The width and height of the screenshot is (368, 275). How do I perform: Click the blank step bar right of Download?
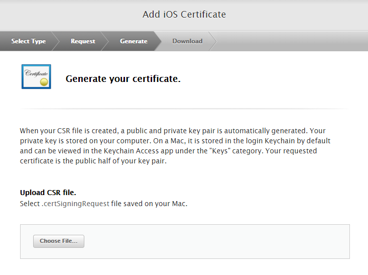pos(291,41)
